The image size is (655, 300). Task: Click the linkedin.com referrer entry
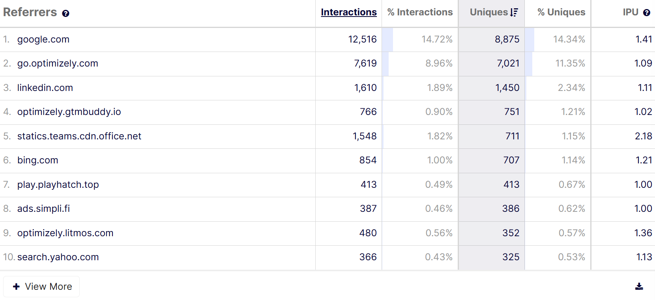click(45, 88)
